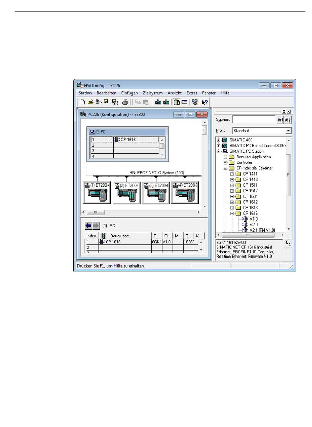The image size is (312, 427).
Task: Search downward in catalog with binoculars icon
Action: coord(288,120)
